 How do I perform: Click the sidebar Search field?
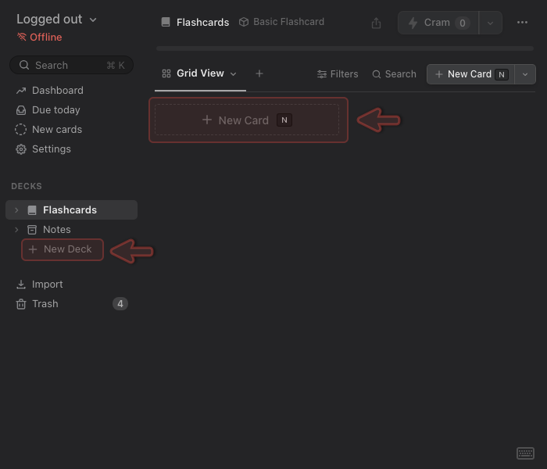click(x=71, y=65)
